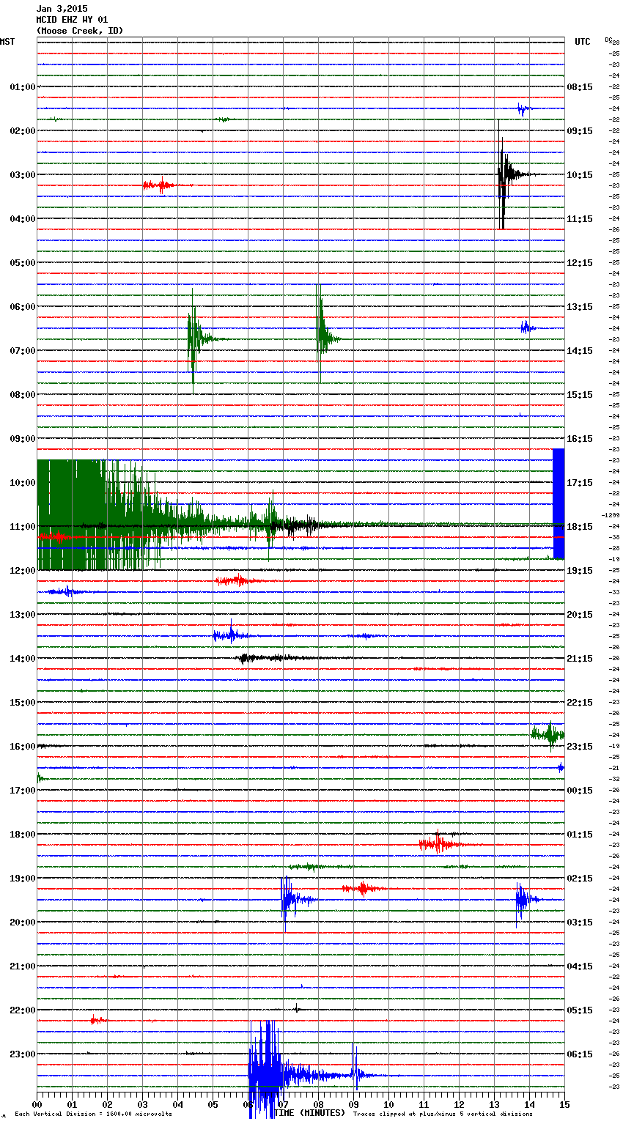Click the '00' minute tick label

37,1104
